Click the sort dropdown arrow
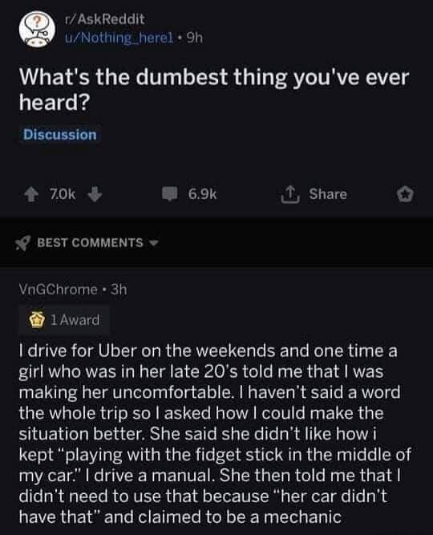The width and height of the screenshot is (433, 535). 155,243
